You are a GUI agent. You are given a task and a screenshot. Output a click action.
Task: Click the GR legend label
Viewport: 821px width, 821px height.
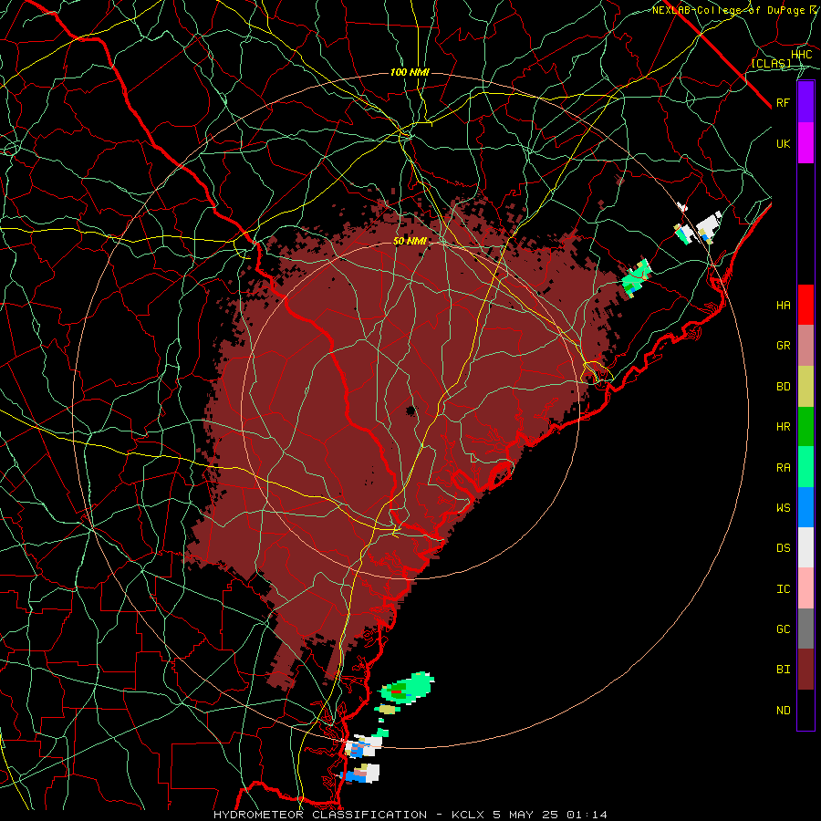click(783, 346)
